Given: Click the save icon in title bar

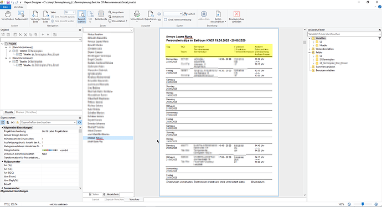Looking at the screenshot, I should click(x=8, y=2).
